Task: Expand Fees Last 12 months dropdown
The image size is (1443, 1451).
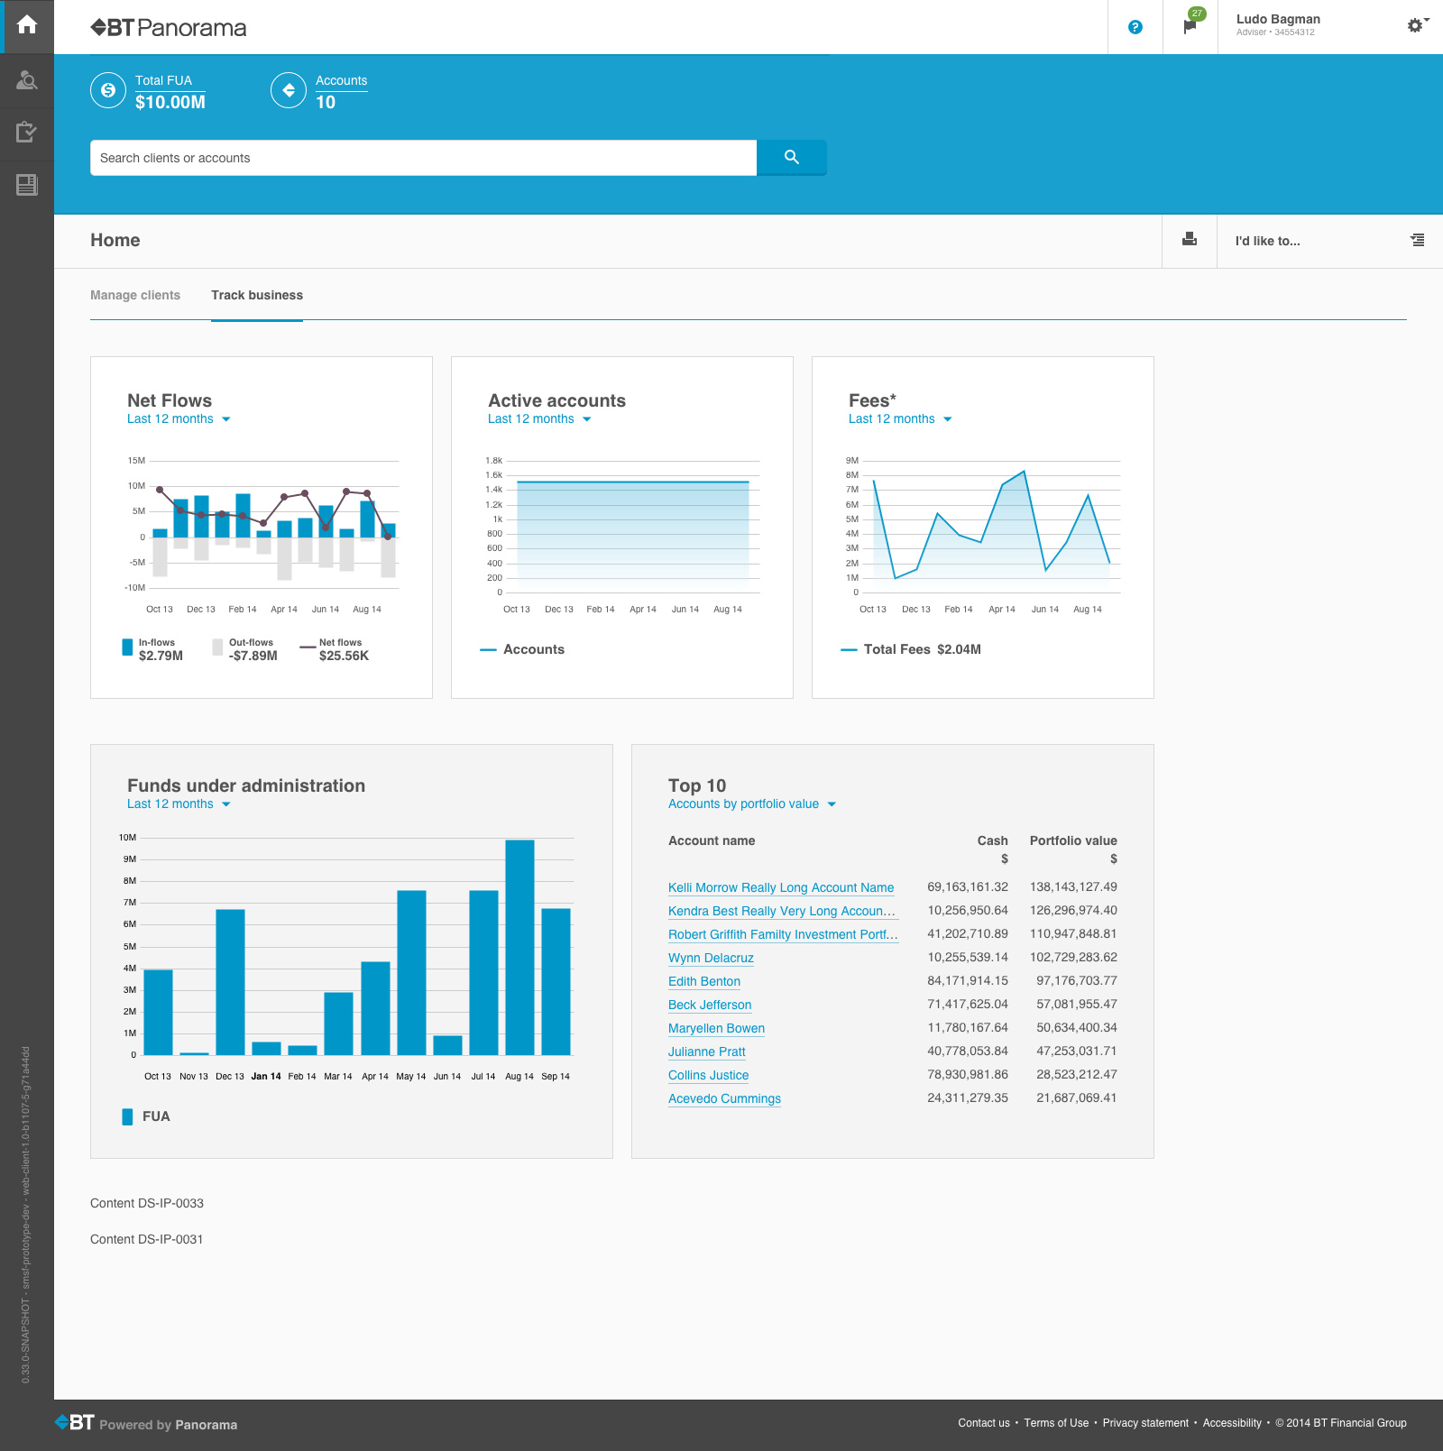Action: pos(900,419)
